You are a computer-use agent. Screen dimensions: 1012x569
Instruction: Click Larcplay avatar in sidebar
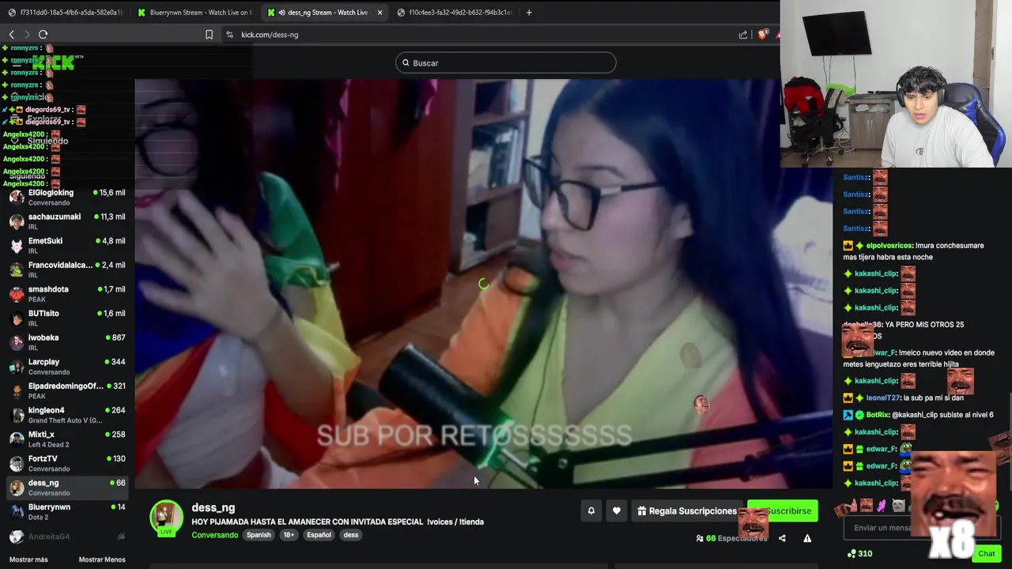pyautogui.click(x=17, y=367)
